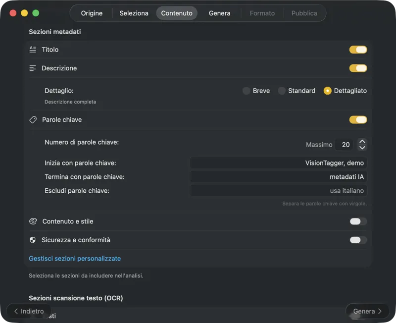Decrease keyword count with down arrow
Viewport: 396px width, 323px height.
(x=362, y=147)
